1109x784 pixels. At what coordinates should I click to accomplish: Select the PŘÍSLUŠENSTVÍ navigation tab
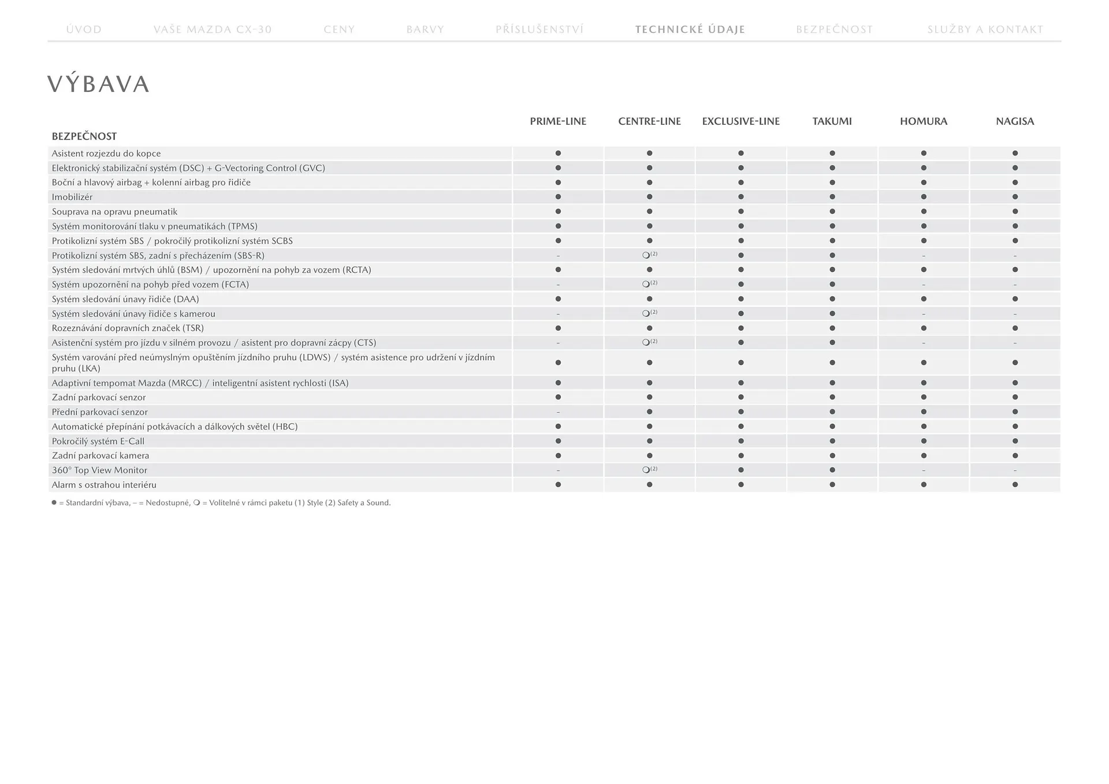(539, 29)
